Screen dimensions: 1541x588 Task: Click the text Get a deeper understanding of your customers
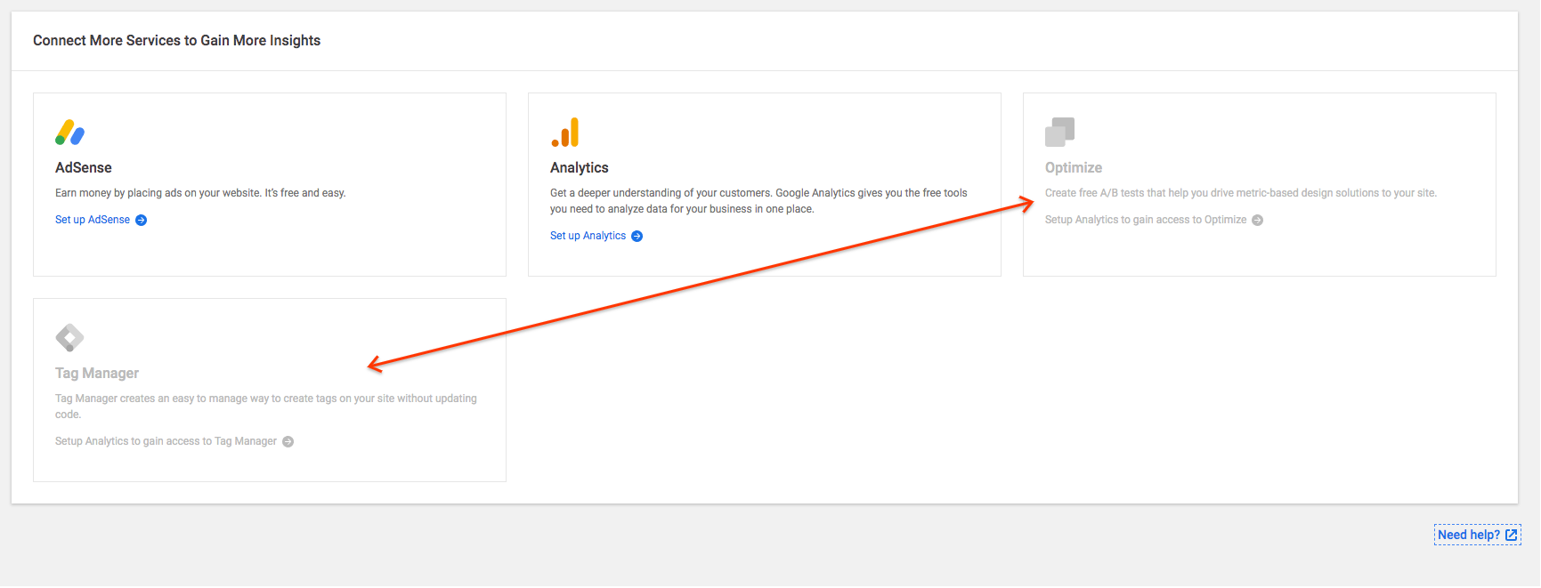point(661,193)
